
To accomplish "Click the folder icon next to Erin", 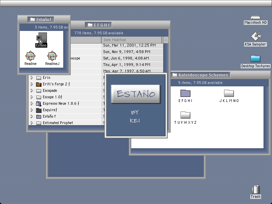I will click(39, 78).
